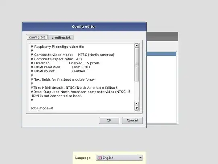Image resolution: width=218 pixels, height=164 pixels.
Task: Switch to the cmdline.txt tab
Action: (61, 38)
